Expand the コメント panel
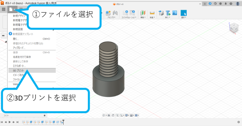 (45, 115)
